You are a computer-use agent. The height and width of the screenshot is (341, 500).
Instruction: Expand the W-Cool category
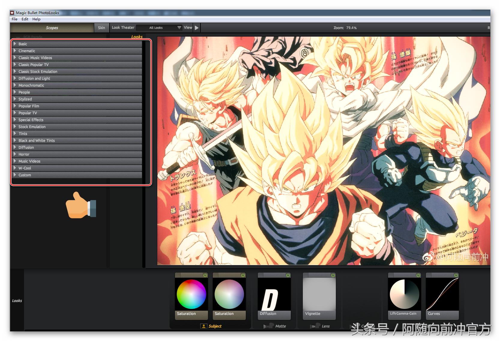[x=77, y=168]
